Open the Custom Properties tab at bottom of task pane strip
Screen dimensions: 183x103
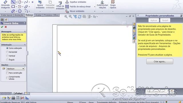(134, 41)
